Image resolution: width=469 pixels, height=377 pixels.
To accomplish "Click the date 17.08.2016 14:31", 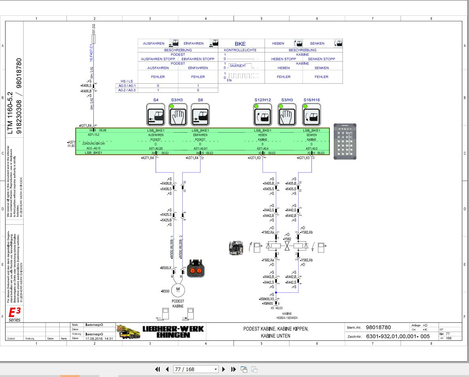I will 99,338.
